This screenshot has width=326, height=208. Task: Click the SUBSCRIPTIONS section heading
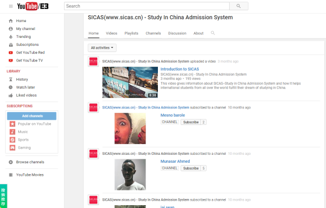(20, 106)
